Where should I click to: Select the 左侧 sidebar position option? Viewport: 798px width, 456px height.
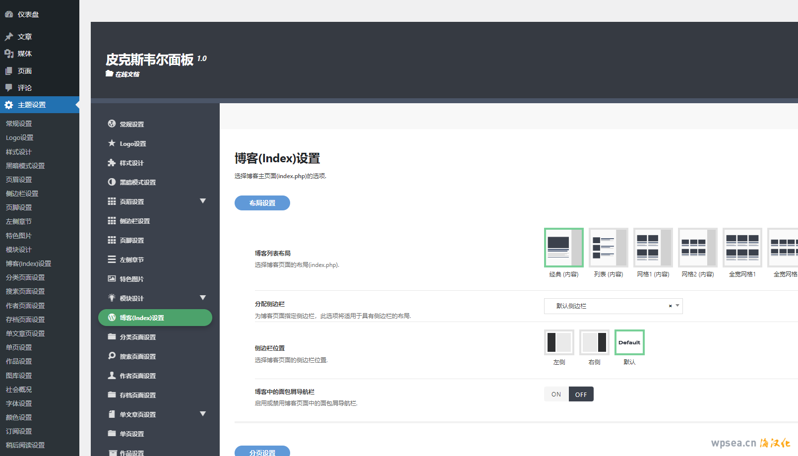[559, 342]
